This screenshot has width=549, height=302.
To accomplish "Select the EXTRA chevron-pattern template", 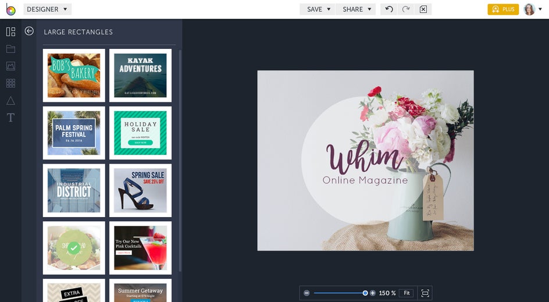I will [x=74, y=290].
